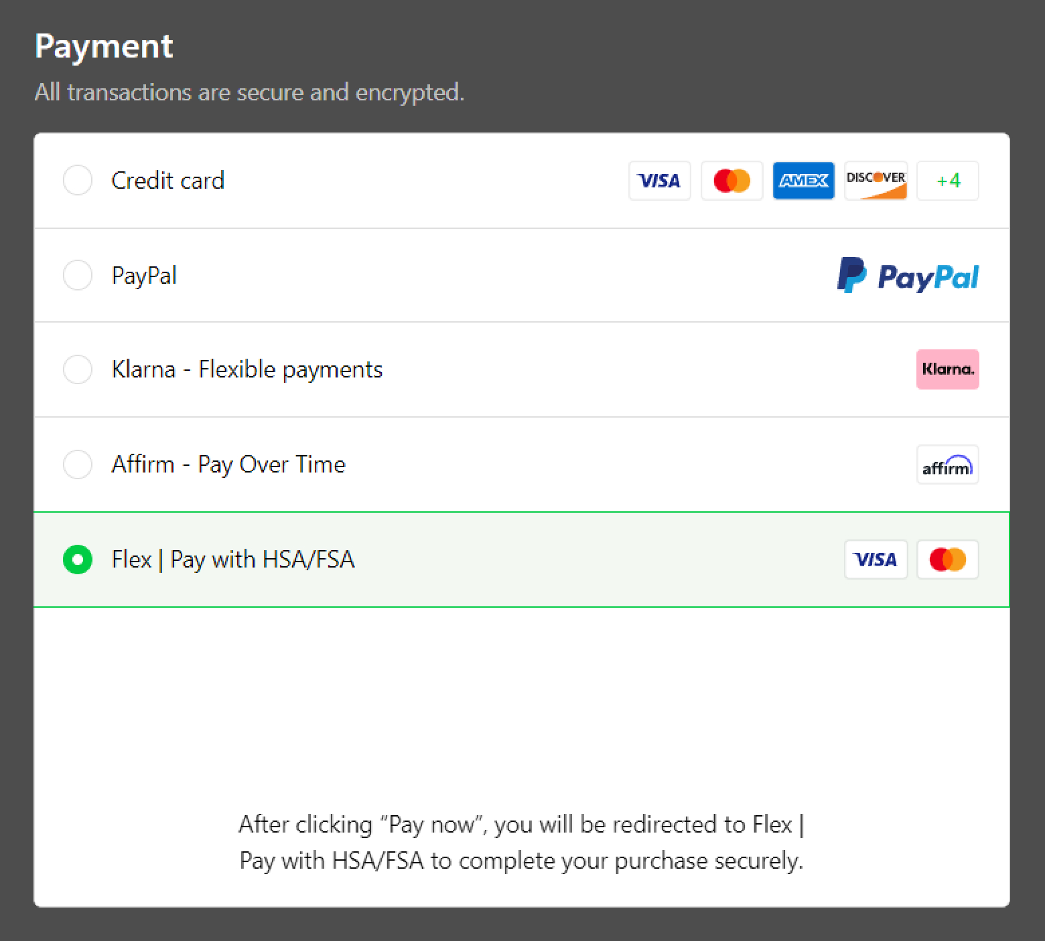Click the "Affirm - Pay Over Time" label
The width and height of the screenshot is (1045, 941).
click(x=228, y=464)
